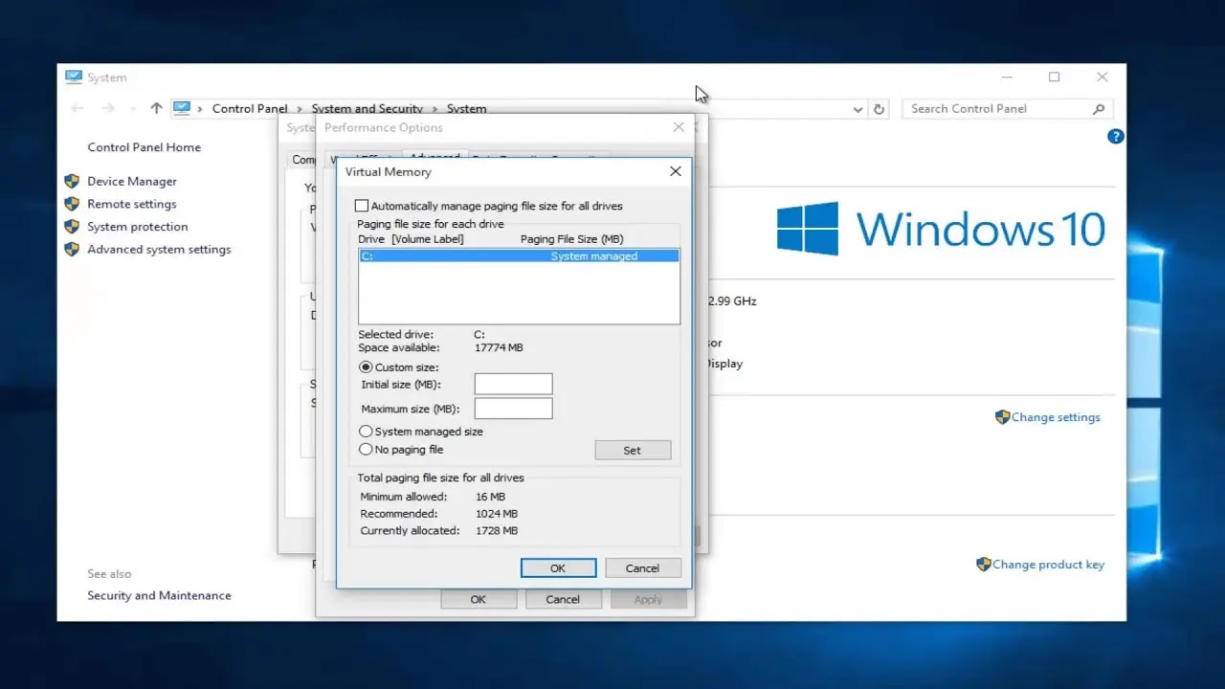Image resolution: width=1225 pixels, height=689 pixels.
Task: Close the Virtual Memory dialog with X
Action: click(676, 171)
